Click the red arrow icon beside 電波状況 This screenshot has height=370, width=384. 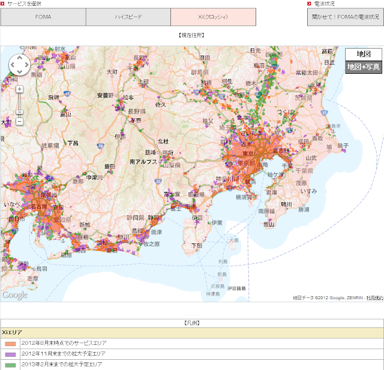[x=309, y=4]
